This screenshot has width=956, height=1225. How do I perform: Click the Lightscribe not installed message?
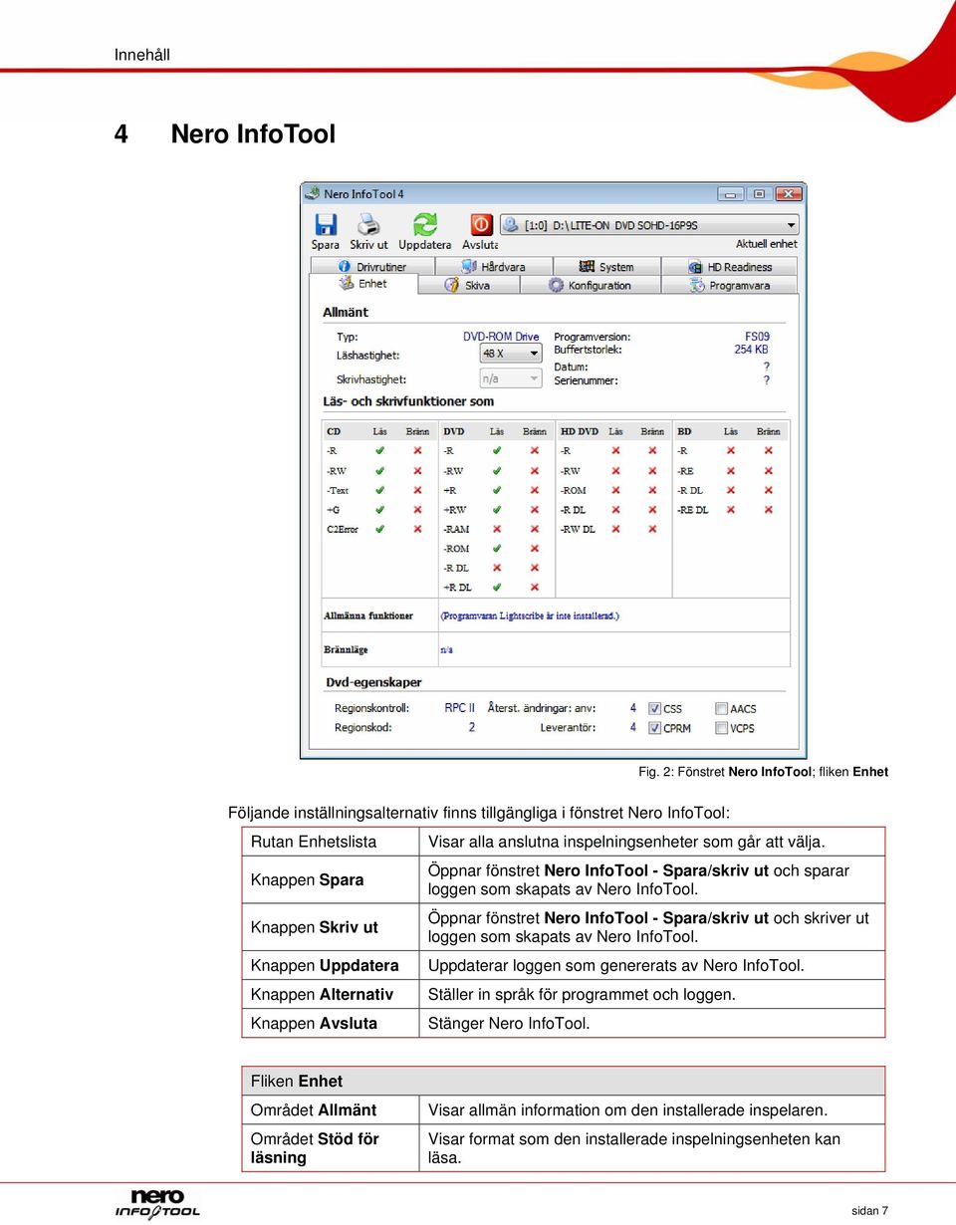coord(530,615)
